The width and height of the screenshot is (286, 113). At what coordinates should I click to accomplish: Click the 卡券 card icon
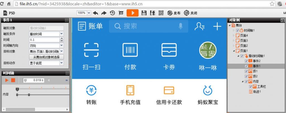click(169, 50)
